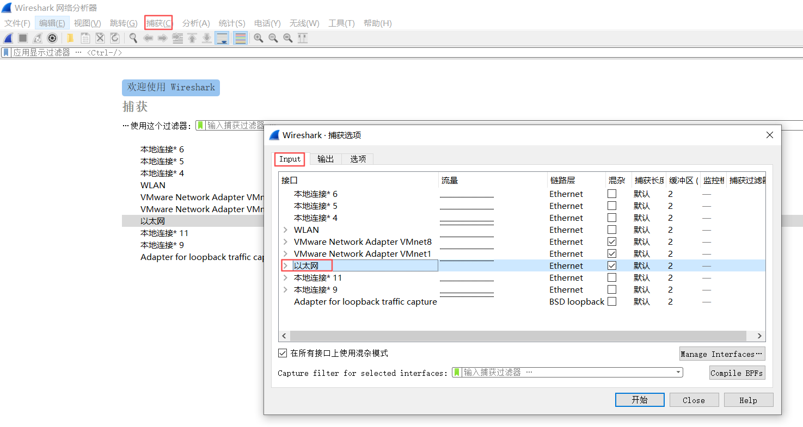803x427 pixels.
Task: Uncheck 在所有接口上使用混杂模式 checkbox
Action: pyautogui.click(x=283, y=353)
